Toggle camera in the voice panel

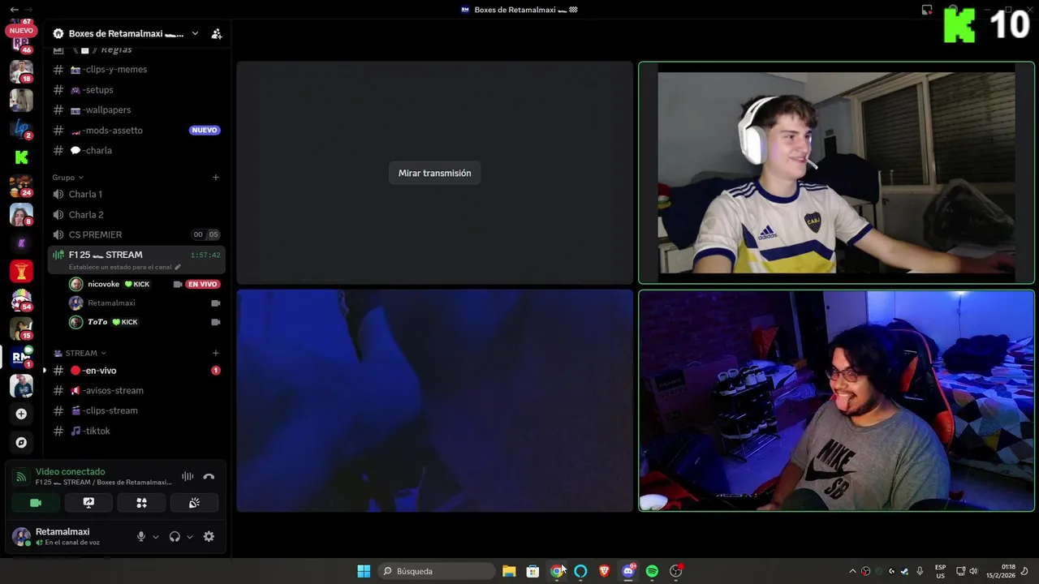pos(36,503)
